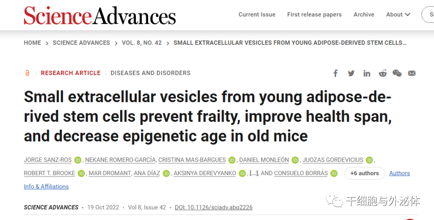This screenshot has width=434, height=220.
Task: Expand hidden authors via [...] ellipsis
Action: pyautogui.click(x=254, y=174)
